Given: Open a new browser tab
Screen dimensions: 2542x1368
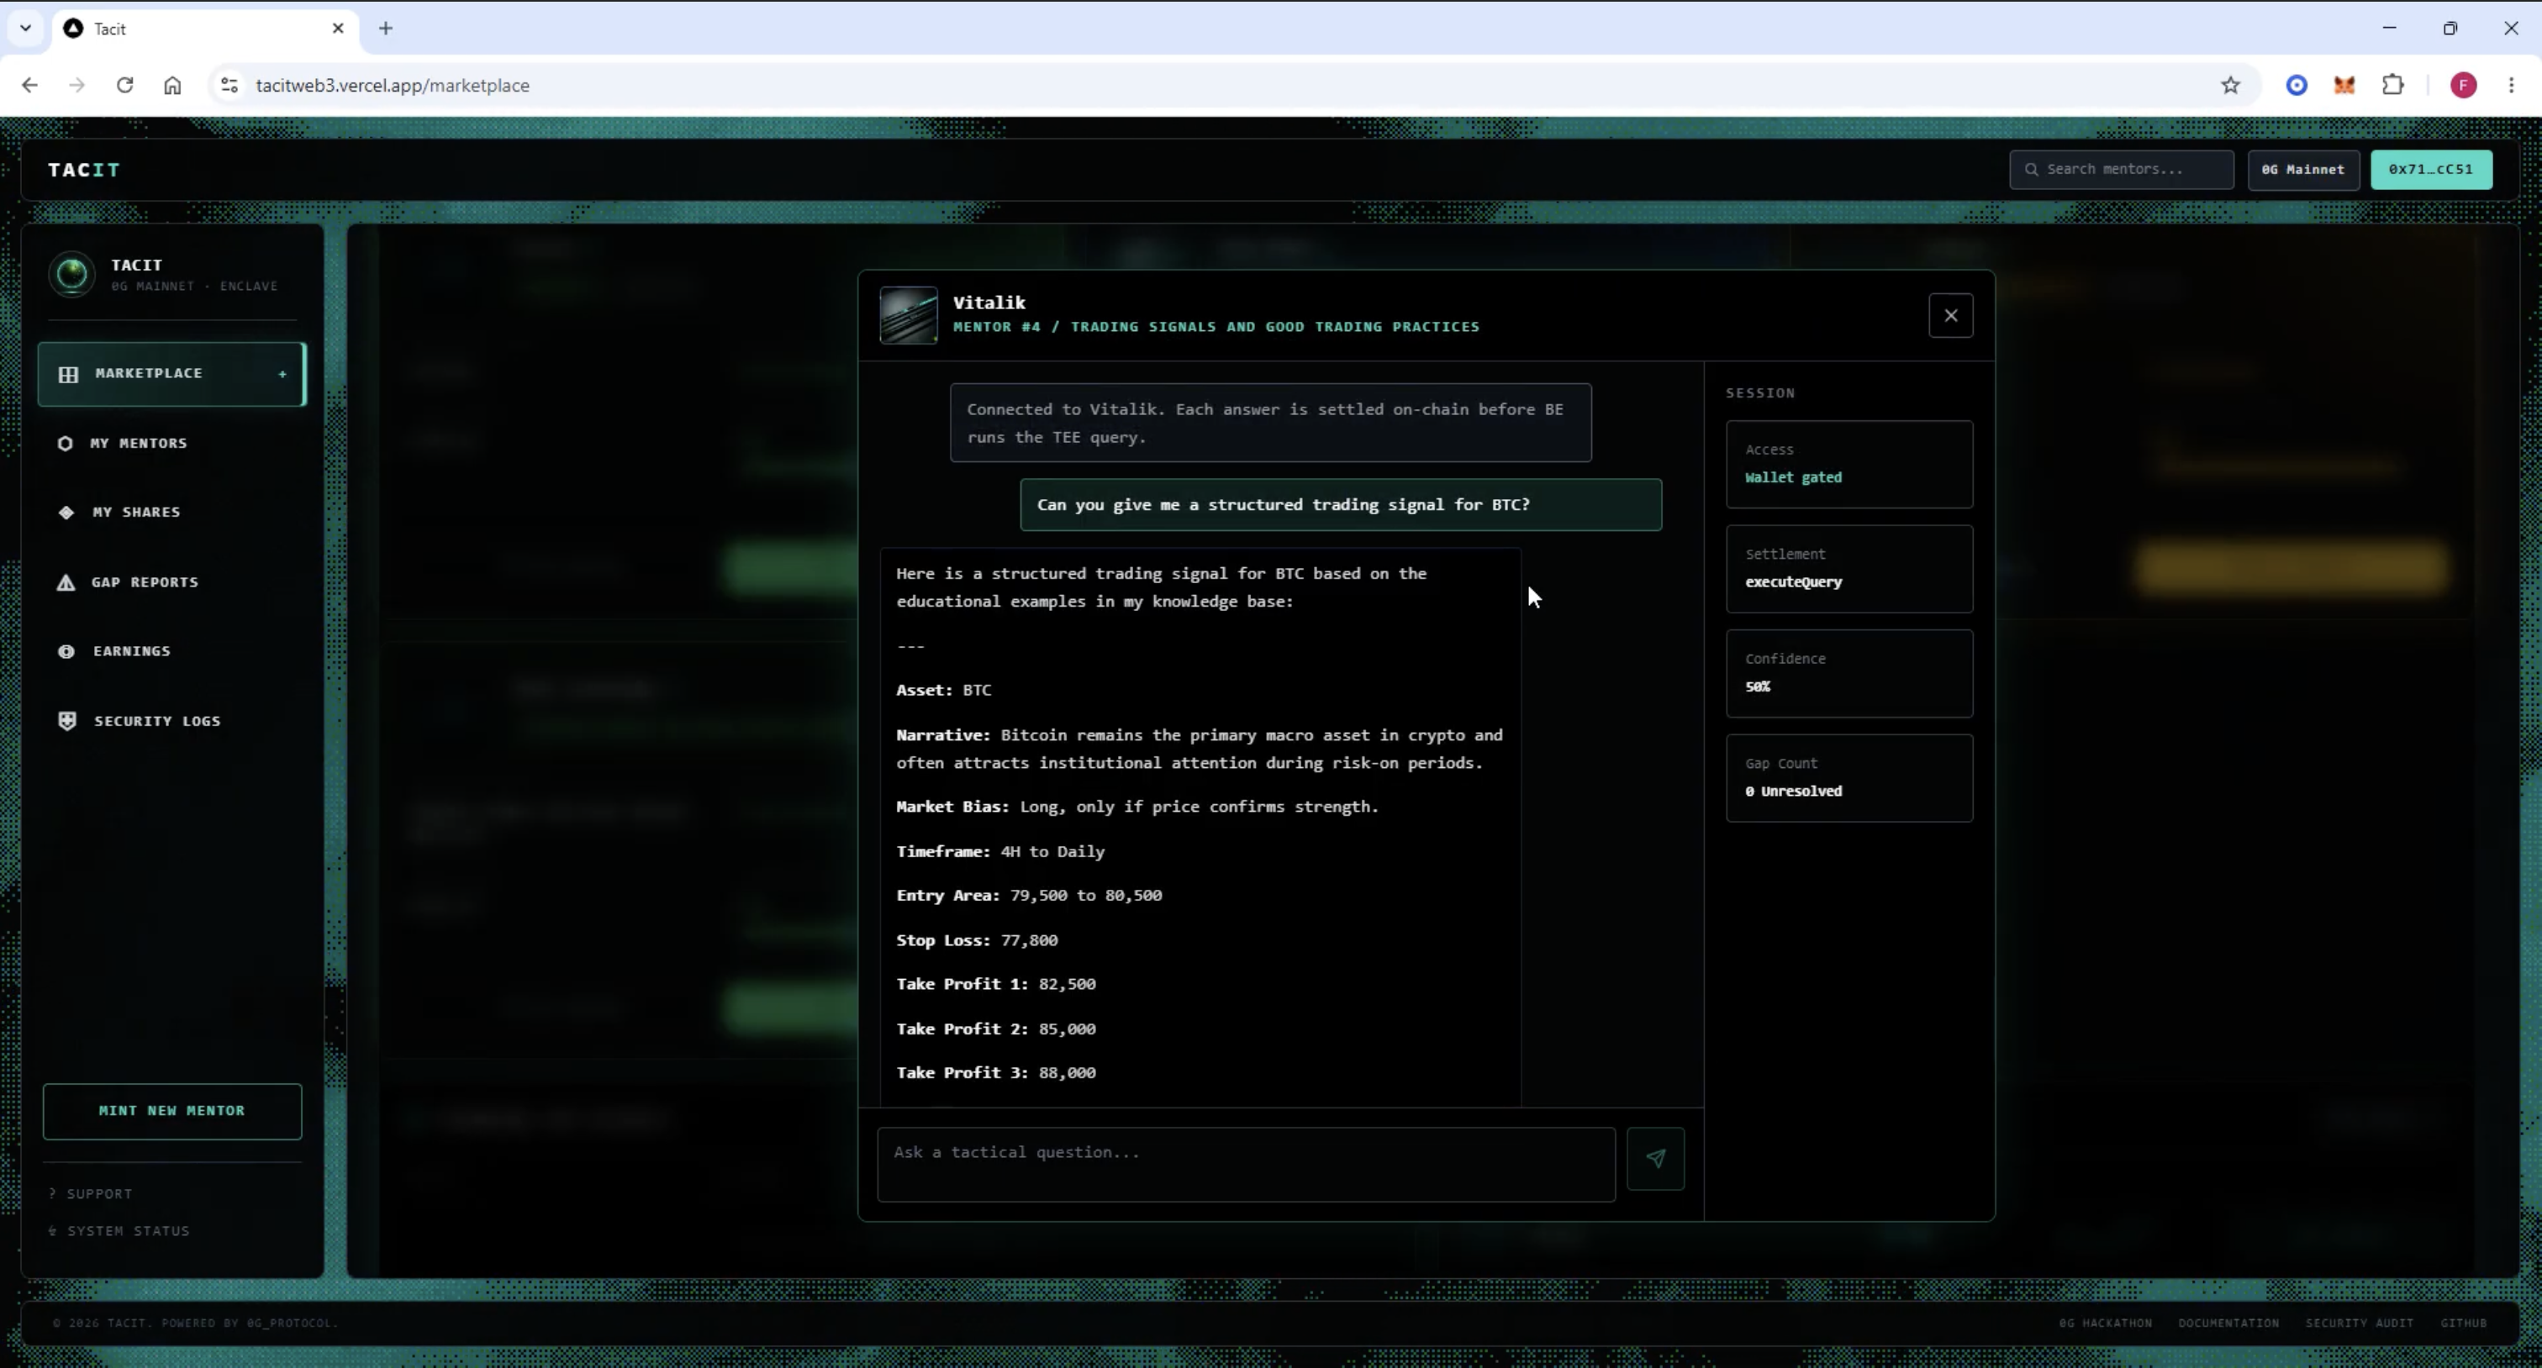Looking at the screenshot, I should point(386,29).
